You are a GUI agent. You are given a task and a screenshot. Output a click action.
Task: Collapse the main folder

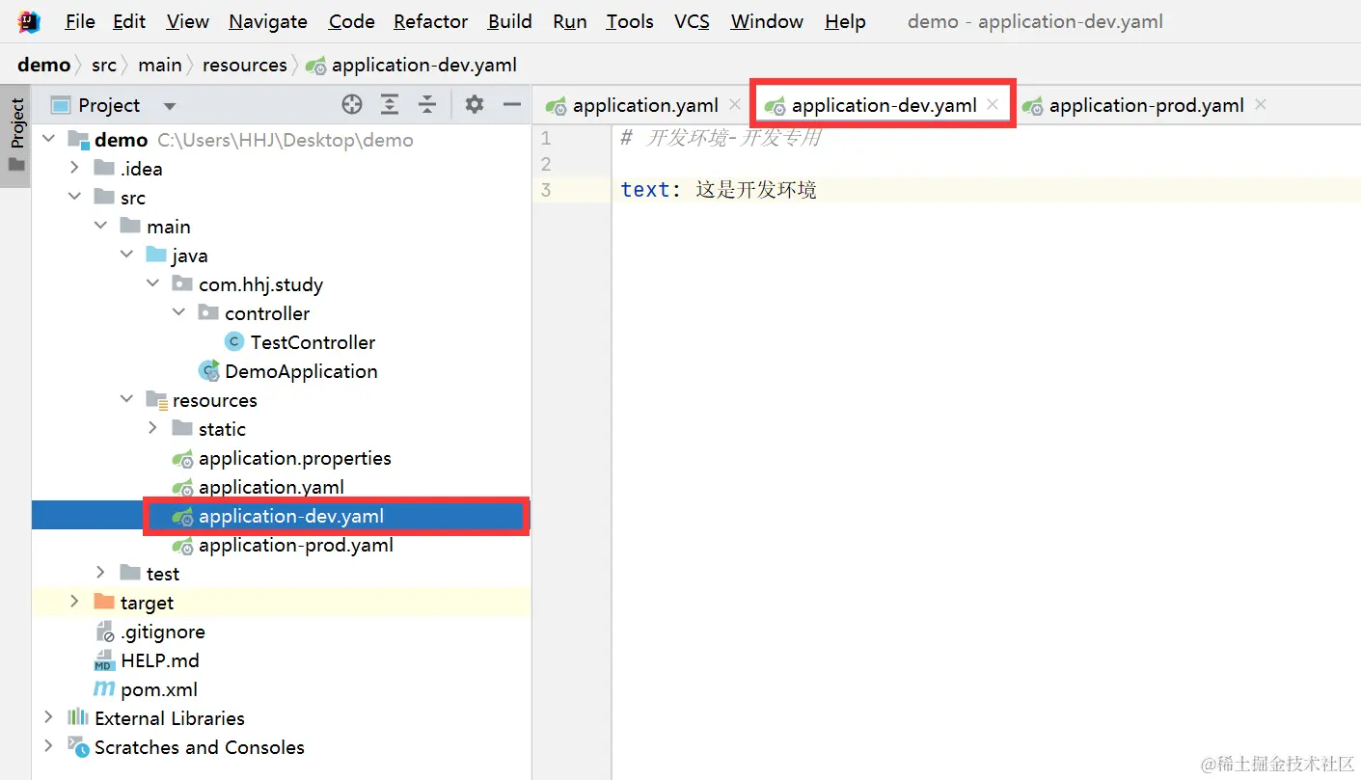[x=100, y=226]
